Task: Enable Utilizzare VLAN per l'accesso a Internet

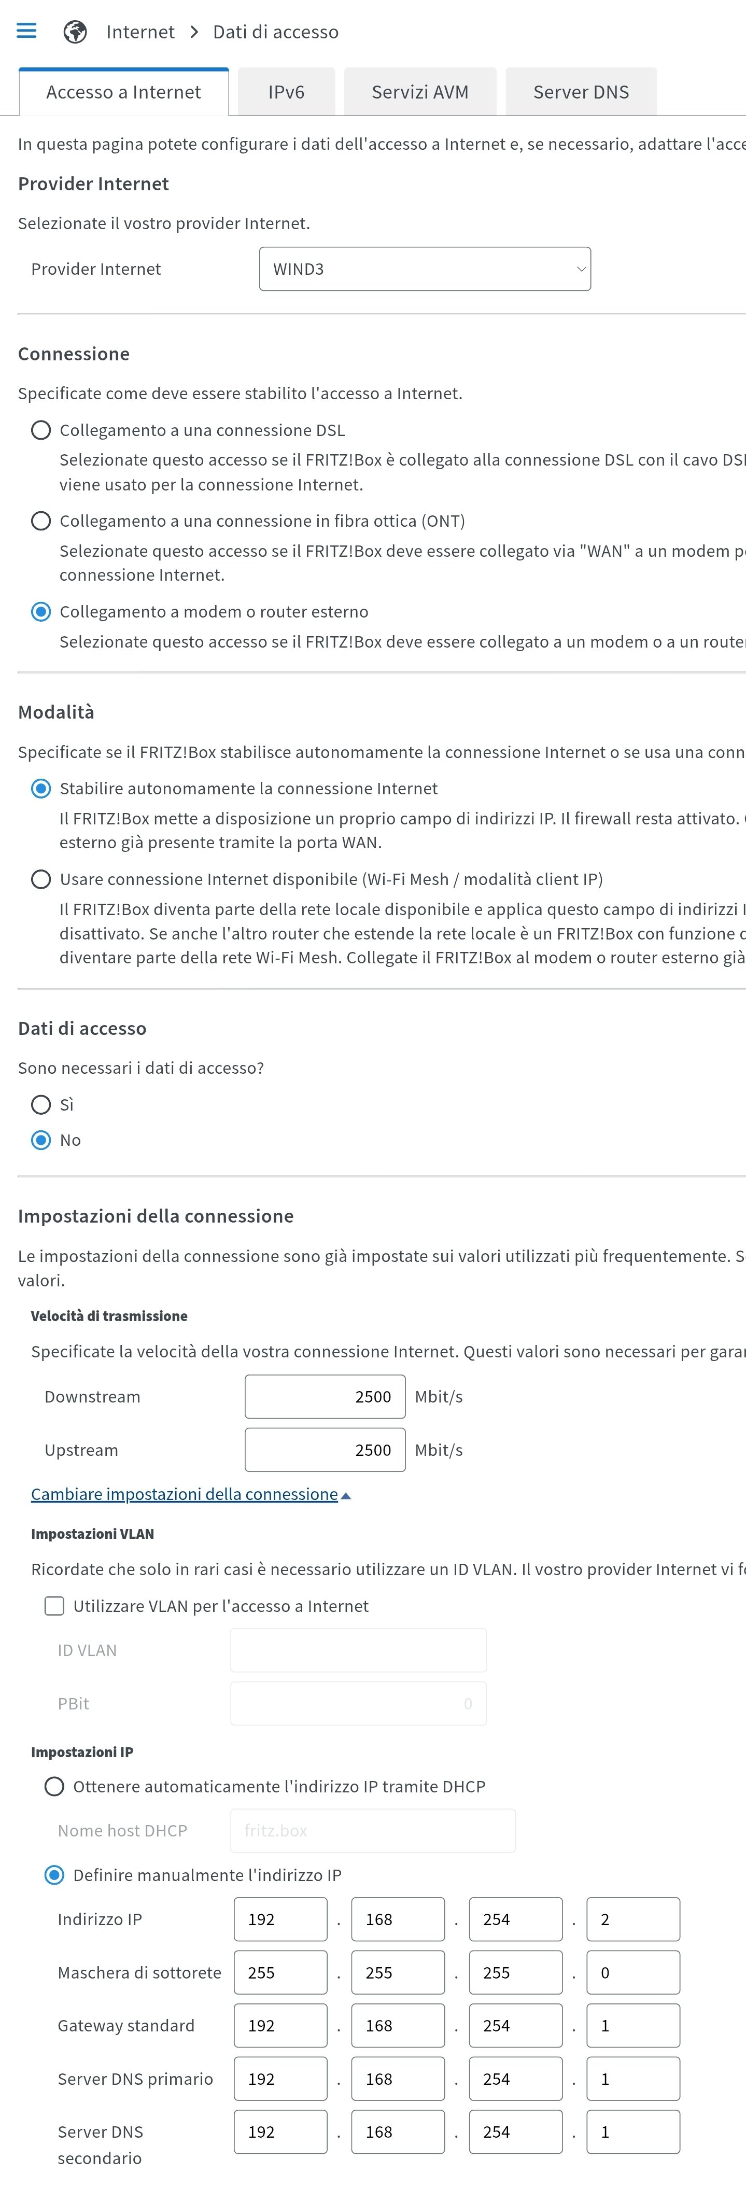Action: click(54, 1605)
